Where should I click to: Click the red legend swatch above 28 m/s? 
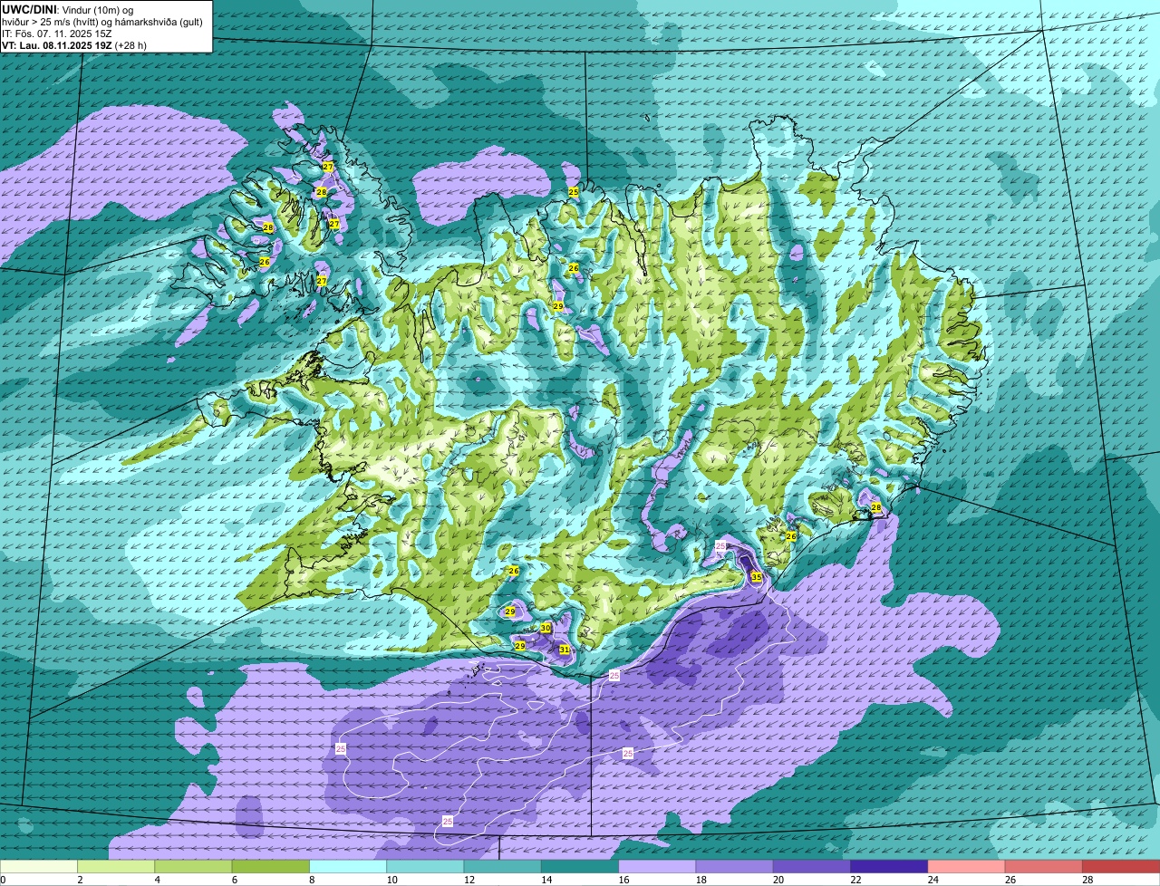pos(1121,866)
